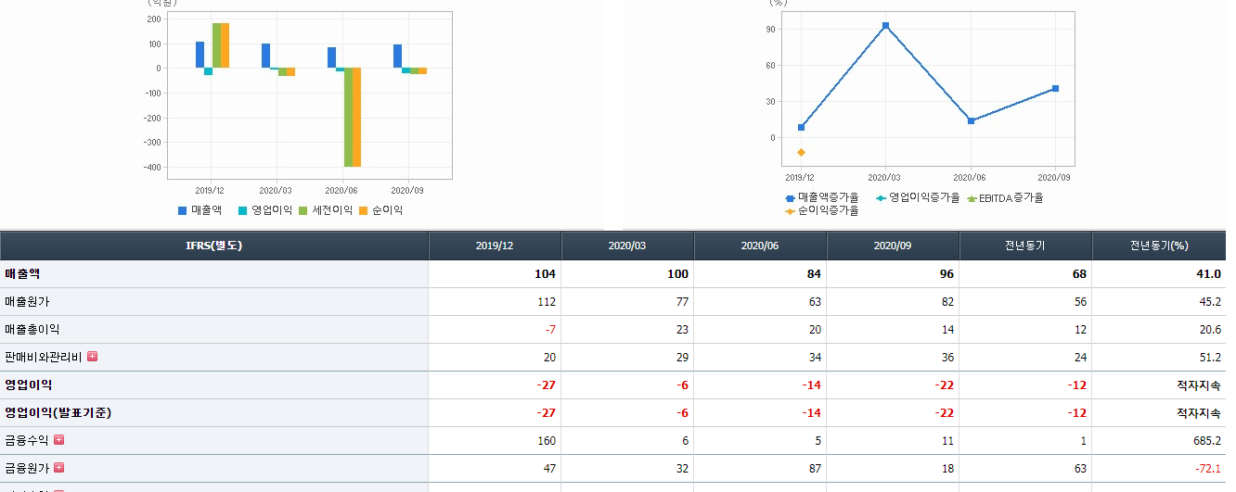The image size is (1236, 492).
Task: Toggle the 영업이익증가율 line legend
Action: click(918, 197)
